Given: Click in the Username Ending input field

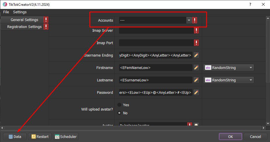Looking at the screenshot, I should click(156, 55).
